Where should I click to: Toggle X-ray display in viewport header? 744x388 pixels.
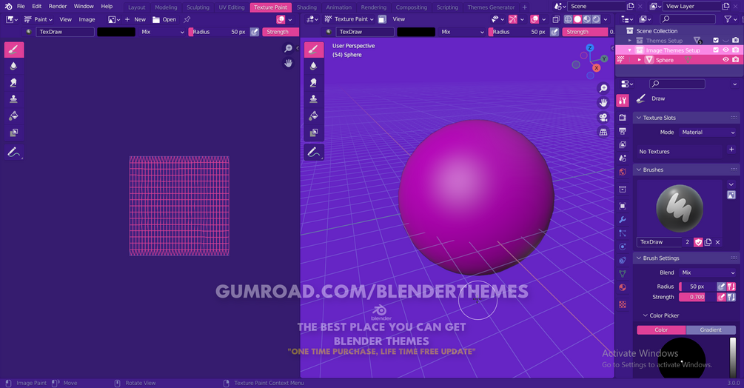click(x=556, y=19)
